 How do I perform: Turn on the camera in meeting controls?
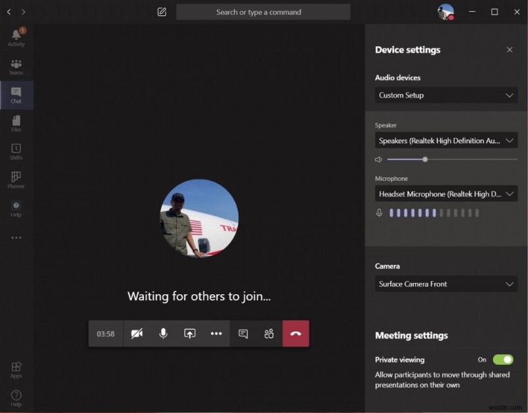pyautogui.click(x=137, y=333)
